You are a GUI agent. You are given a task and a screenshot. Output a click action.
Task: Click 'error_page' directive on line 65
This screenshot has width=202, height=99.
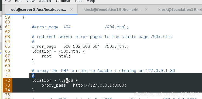point(44,46)
